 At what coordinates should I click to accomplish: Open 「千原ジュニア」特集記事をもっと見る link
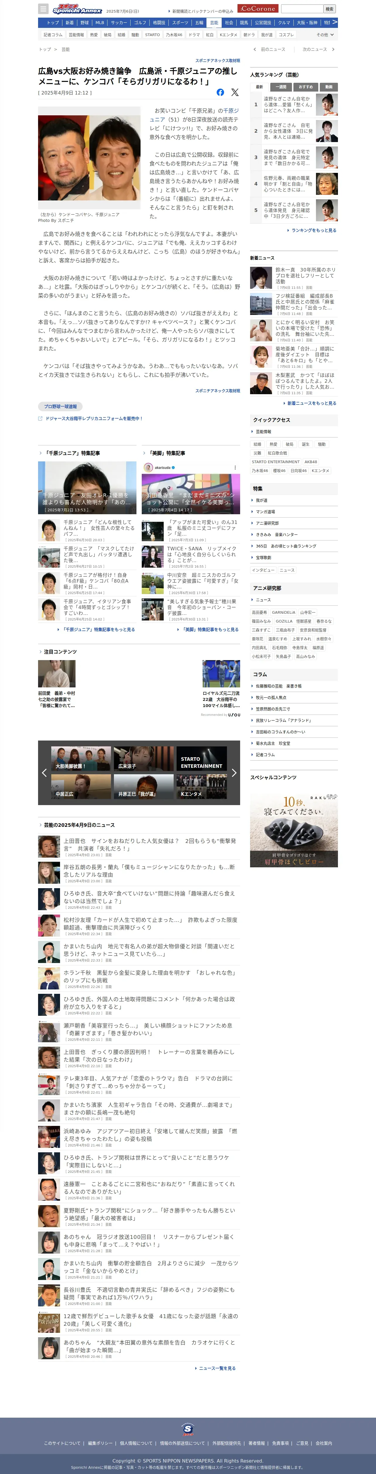(x=98, y=629)
